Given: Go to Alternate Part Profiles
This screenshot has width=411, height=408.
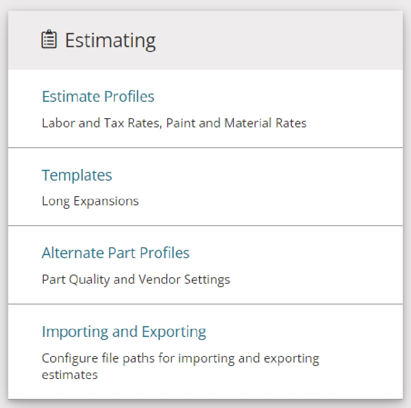Looking at the screenshot, I should pos(116,253).
